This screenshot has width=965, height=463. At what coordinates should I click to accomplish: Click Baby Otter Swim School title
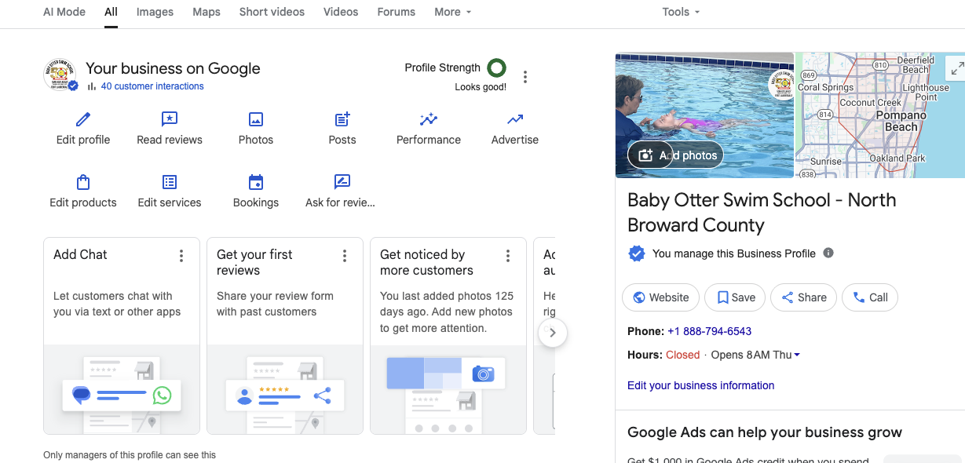(762, 212)
